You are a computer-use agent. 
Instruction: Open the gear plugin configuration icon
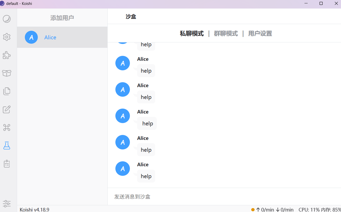pos(7,37)
